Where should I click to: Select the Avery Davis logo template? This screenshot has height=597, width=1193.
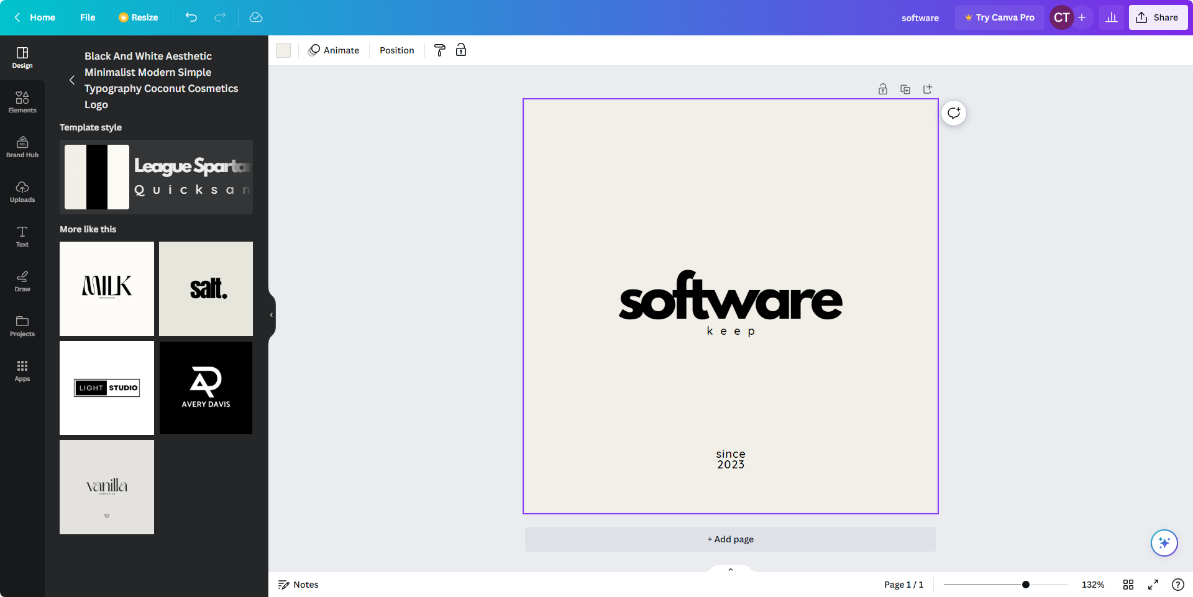pyautogui.click(x=206, y=388)
